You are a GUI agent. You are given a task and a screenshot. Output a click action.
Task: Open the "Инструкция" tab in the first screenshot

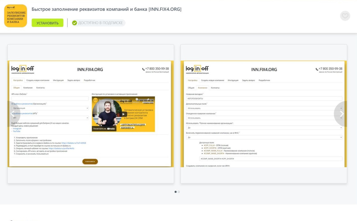tap(58, 80)
